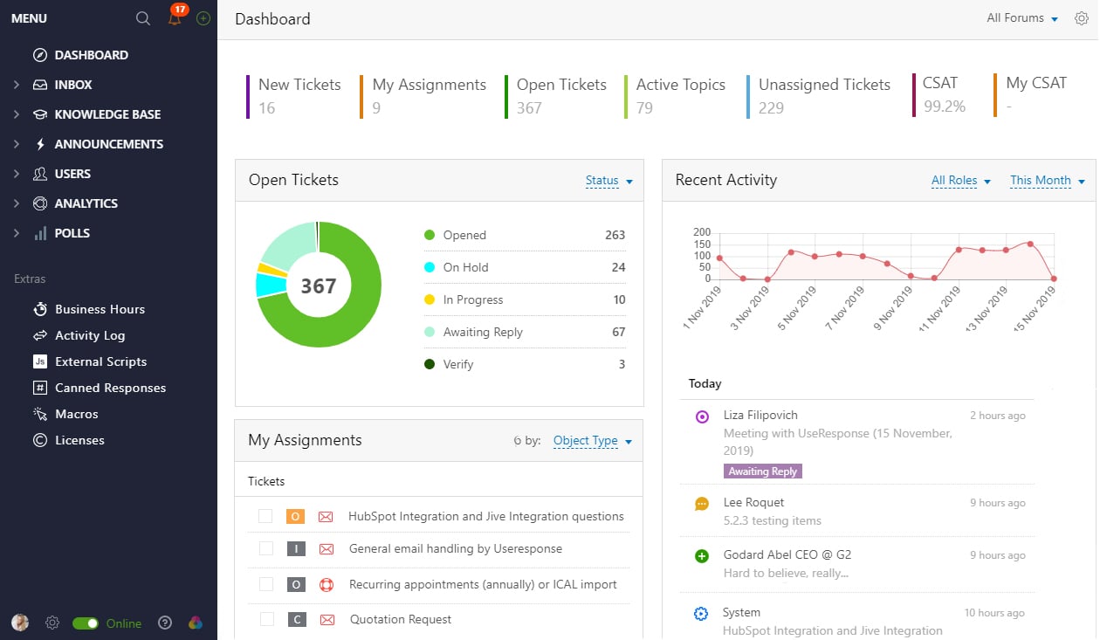Open the All Forums dropdown
The width and height of the screenshot is (1100, 640).
pyautogui.click(x=1022, y=18)
